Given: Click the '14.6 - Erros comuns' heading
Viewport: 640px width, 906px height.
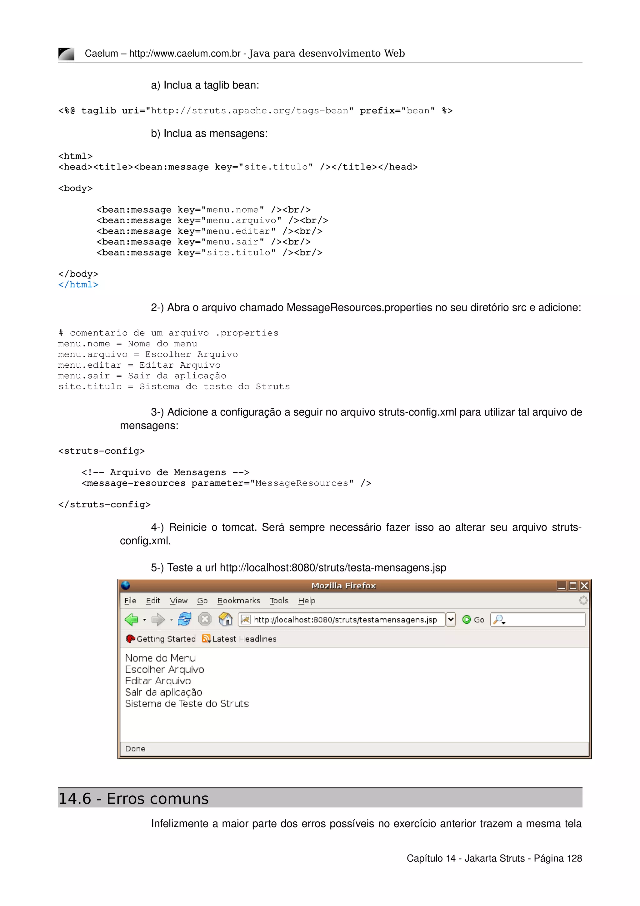Looking at the screenshot, I should (133, 798).
